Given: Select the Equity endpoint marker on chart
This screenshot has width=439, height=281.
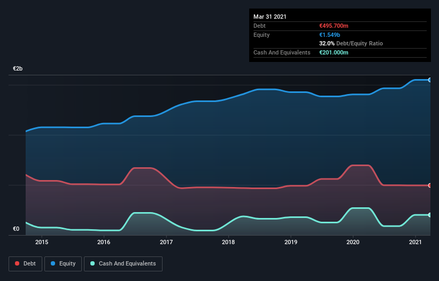Looking at the screenshot, I should pyautogui.click(x=429, y=80).
